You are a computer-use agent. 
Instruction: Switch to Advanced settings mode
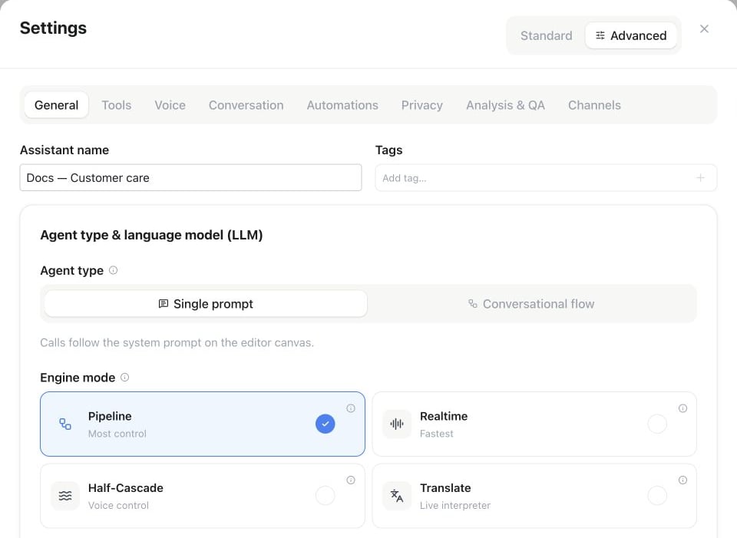(x=631, y=36)
